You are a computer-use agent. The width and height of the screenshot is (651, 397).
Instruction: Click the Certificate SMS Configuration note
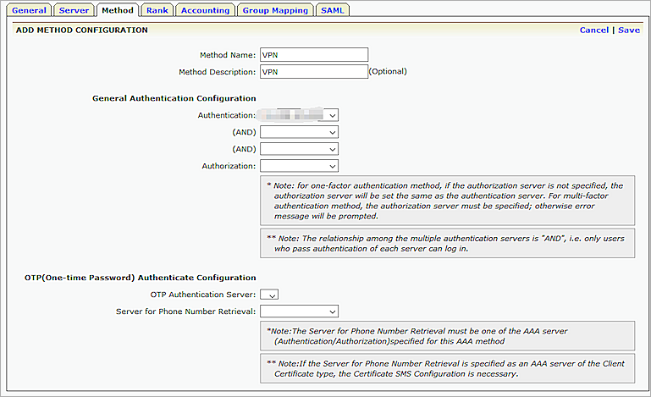coord(447,368)
